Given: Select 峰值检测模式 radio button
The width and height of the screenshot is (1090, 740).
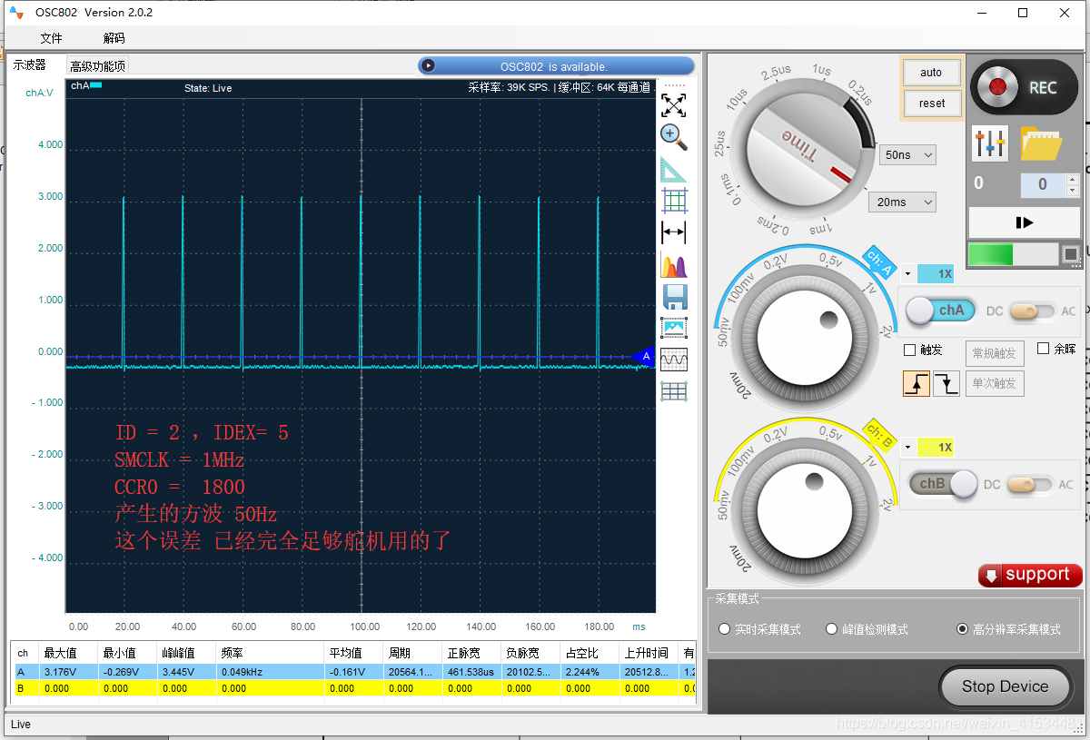Looking at the screenshot, I should pyautogui.click(x=831, y=629).
